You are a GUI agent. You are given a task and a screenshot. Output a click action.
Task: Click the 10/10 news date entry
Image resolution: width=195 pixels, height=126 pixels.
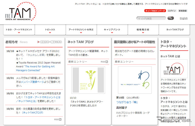click(x=10, y=51)
